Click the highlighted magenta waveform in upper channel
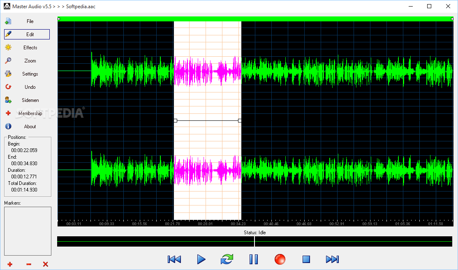This screenshot has width=458, height=270. (207, 71)
